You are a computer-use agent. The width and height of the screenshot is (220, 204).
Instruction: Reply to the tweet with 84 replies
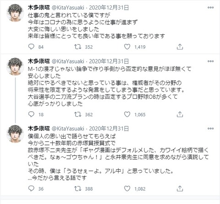[x=31, y=47]
